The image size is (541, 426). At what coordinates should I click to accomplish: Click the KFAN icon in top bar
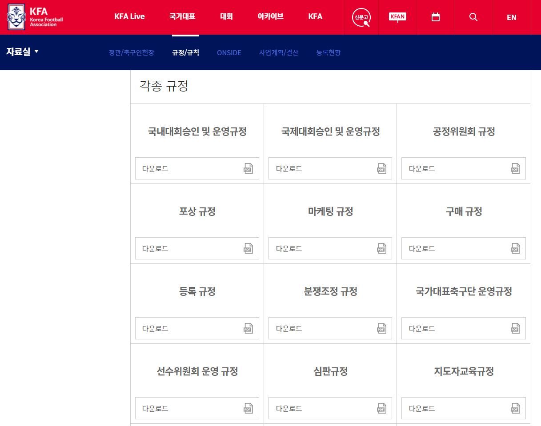tap(397, 17)
